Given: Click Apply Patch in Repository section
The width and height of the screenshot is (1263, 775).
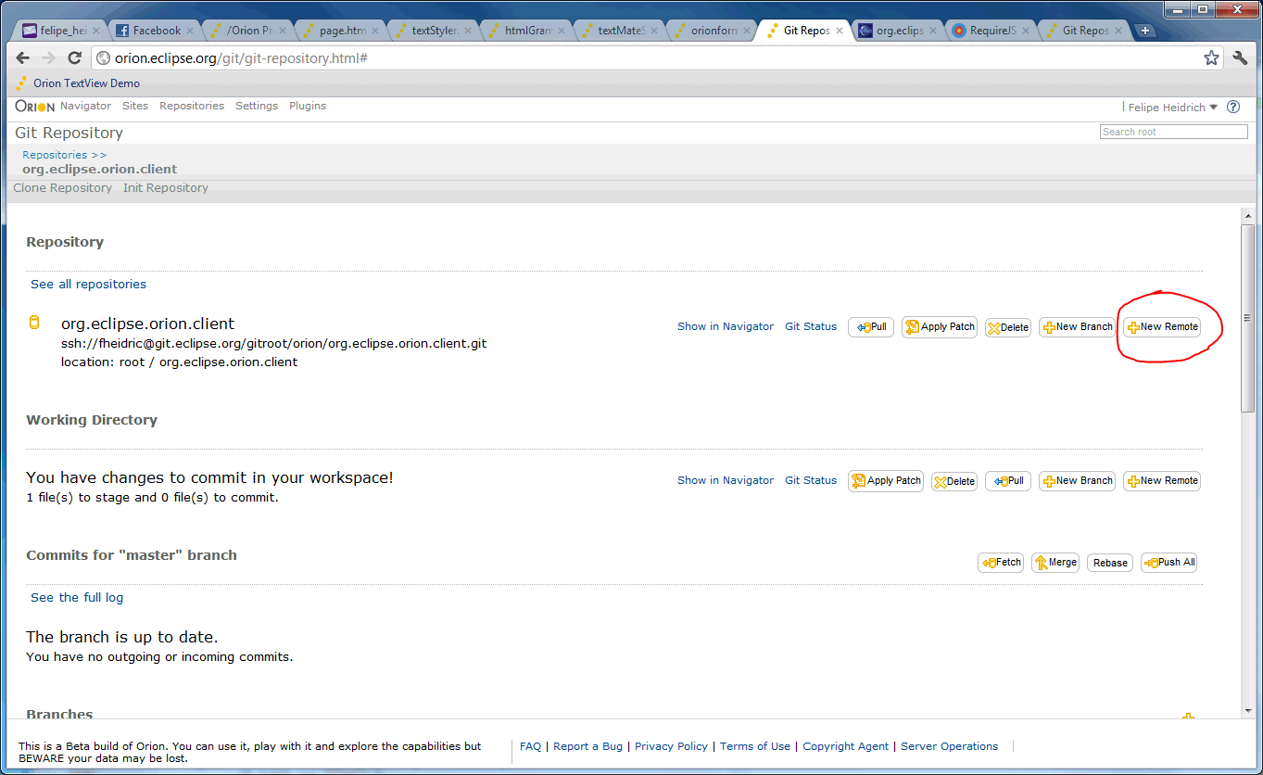Looking at the screenshot, I should [x=940, y=327].
